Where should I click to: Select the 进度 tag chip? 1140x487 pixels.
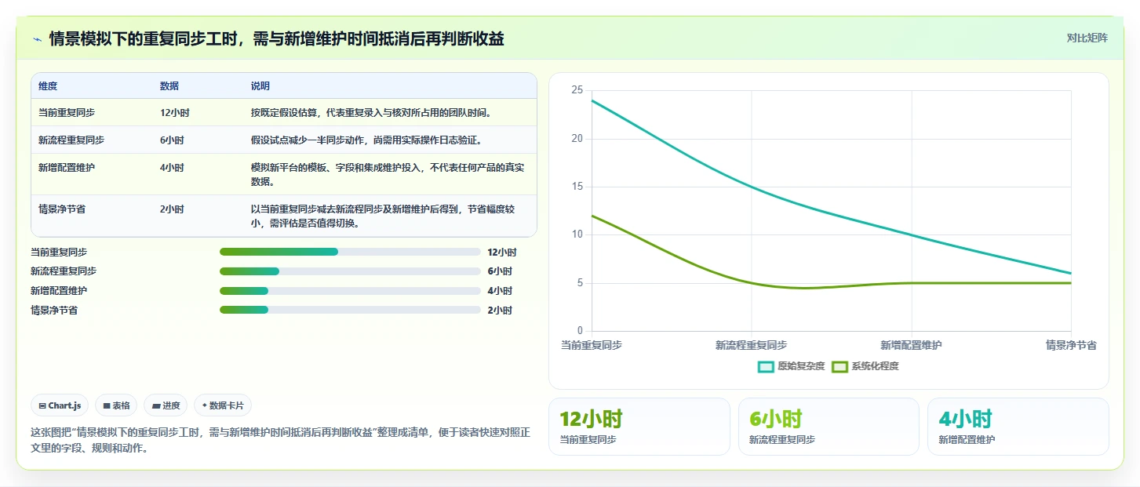point(166,405)
